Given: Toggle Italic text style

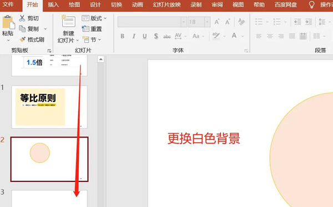Looking at the screenshot, I should click(x=134, y=36).
